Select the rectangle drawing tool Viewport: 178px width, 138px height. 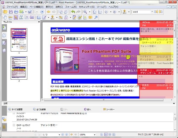point(39,17)
